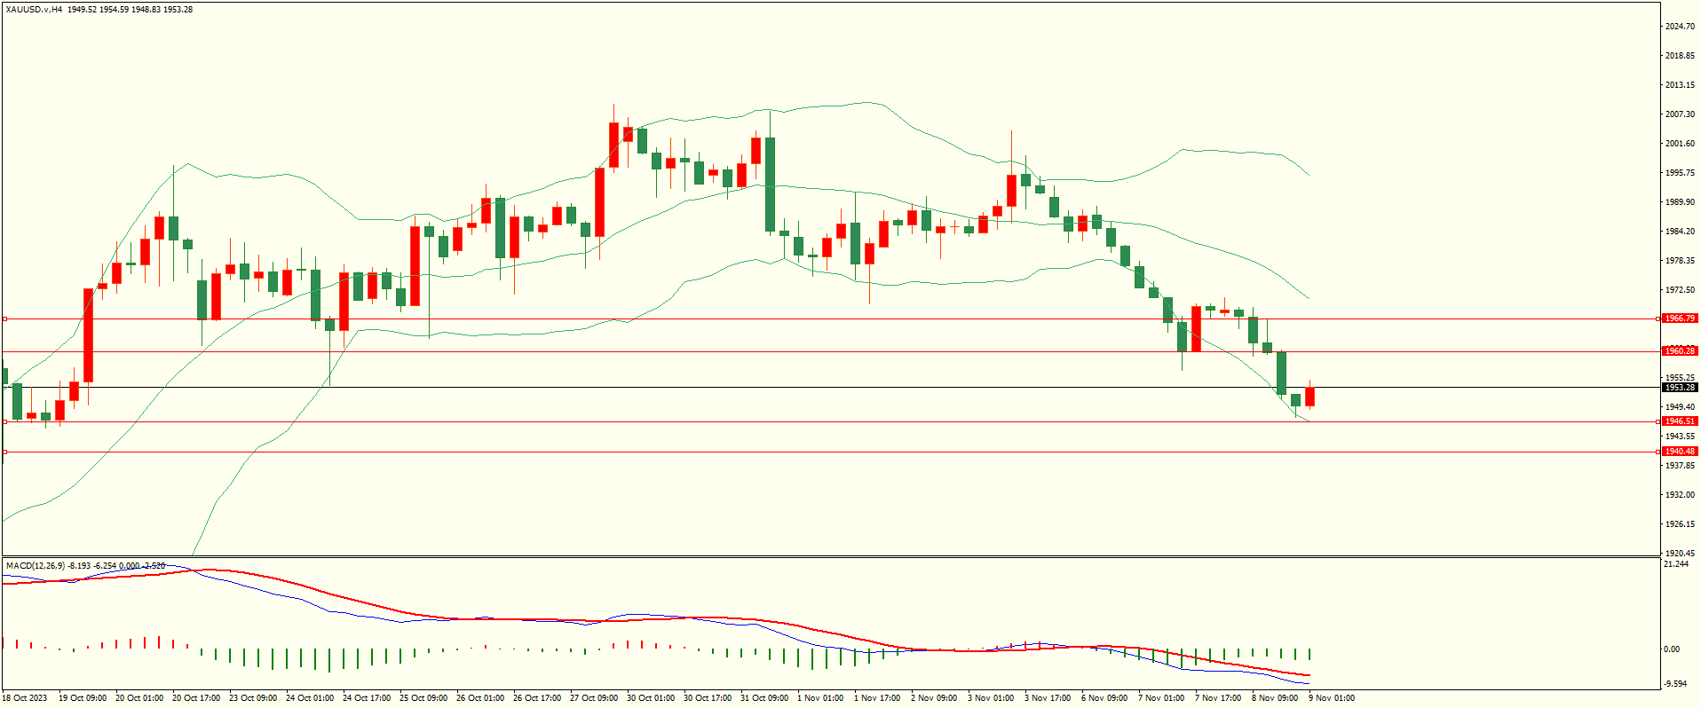Click the 9 Nov 01:00 time label

click(x=1332, y=698)
